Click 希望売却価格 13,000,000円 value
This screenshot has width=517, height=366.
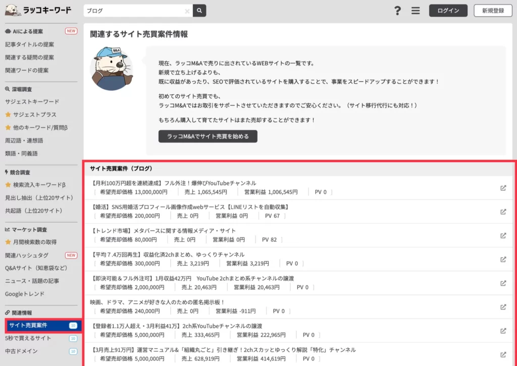tap(133, 192)
